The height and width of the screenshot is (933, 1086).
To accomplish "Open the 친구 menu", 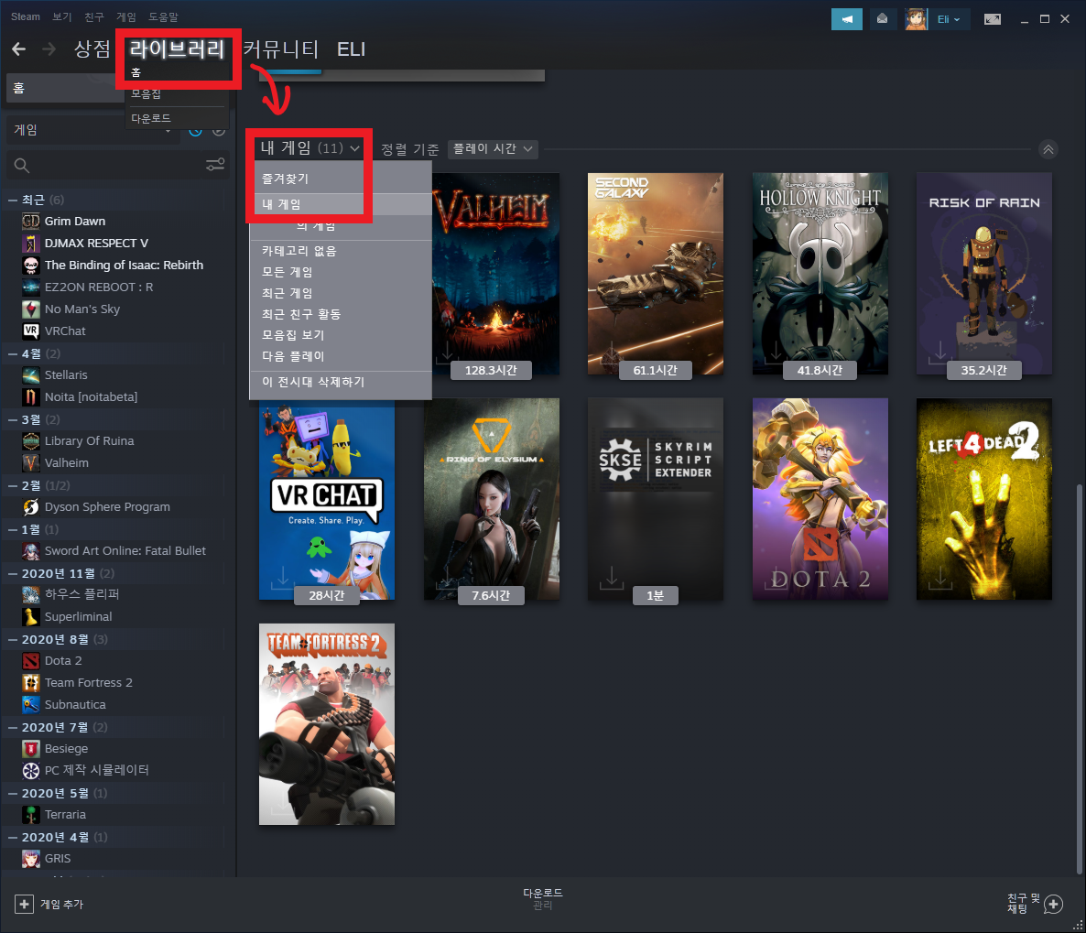I will point(93,16).
